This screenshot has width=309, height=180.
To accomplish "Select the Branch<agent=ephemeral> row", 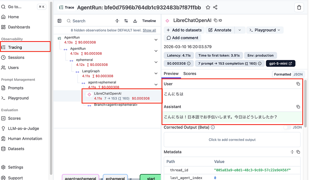I will [x=116, y=105].
